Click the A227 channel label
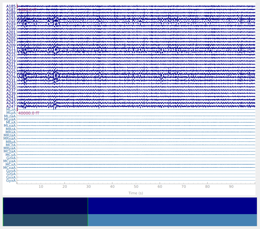260x229 pixels. pos(11,74)
